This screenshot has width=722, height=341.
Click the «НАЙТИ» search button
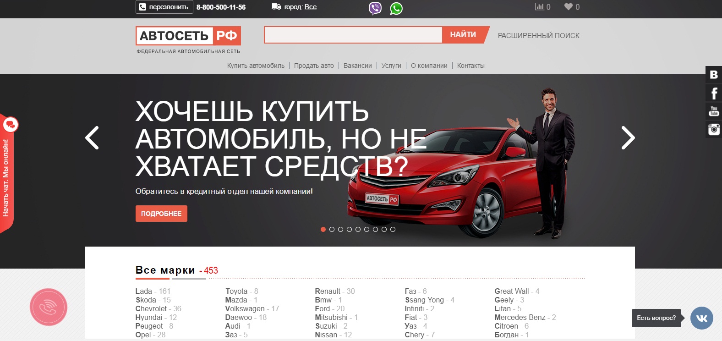click(465, 35)
